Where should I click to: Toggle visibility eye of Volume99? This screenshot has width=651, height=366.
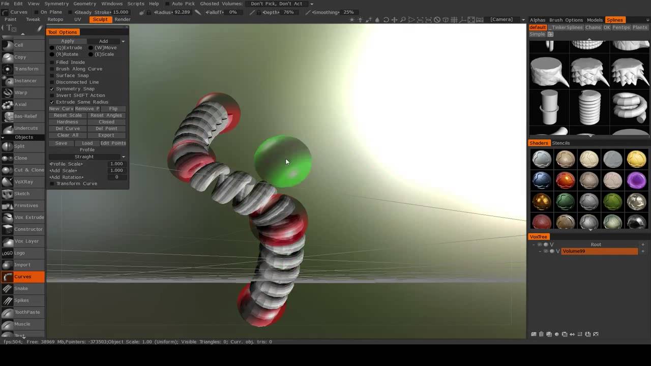coord(546,251)
